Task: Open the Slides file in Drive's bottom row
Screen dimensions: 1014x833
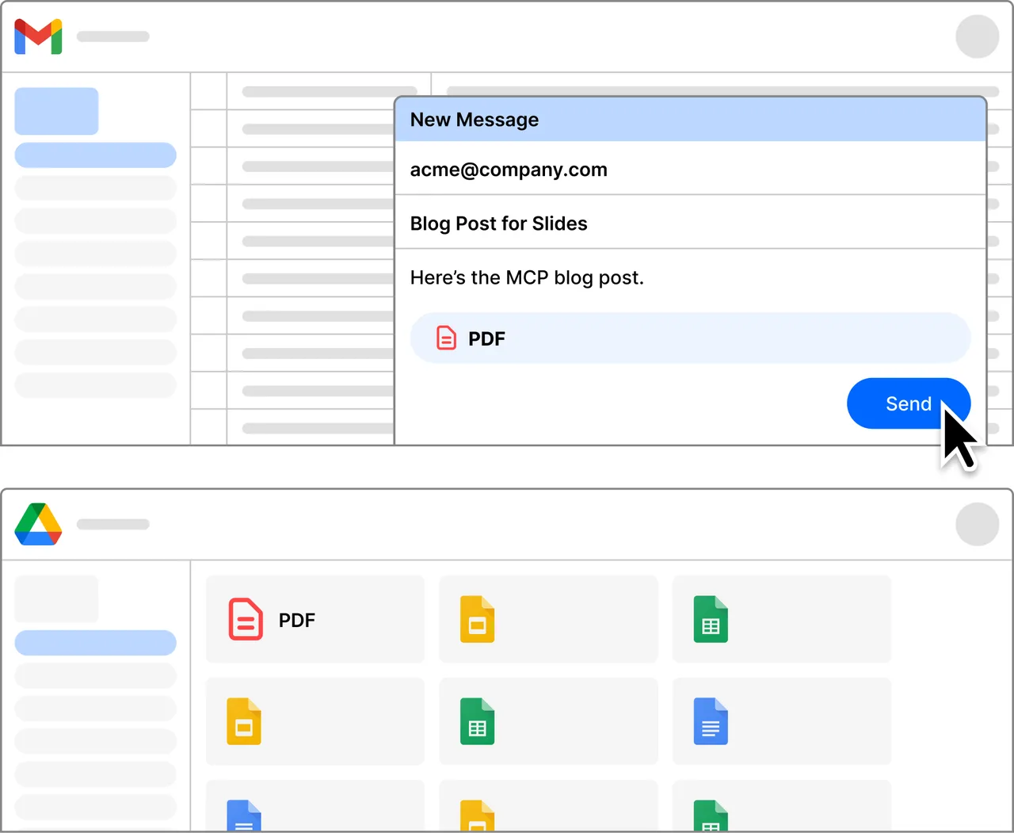Action: pos(548,806)
